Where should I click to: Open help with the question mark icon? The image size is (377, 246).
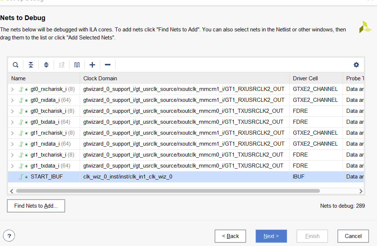coord(9,236)
